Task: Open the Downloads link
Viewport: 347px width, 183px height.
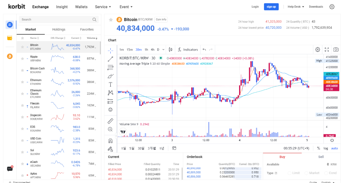Action: pyautogui.click(x=316, y=7)
